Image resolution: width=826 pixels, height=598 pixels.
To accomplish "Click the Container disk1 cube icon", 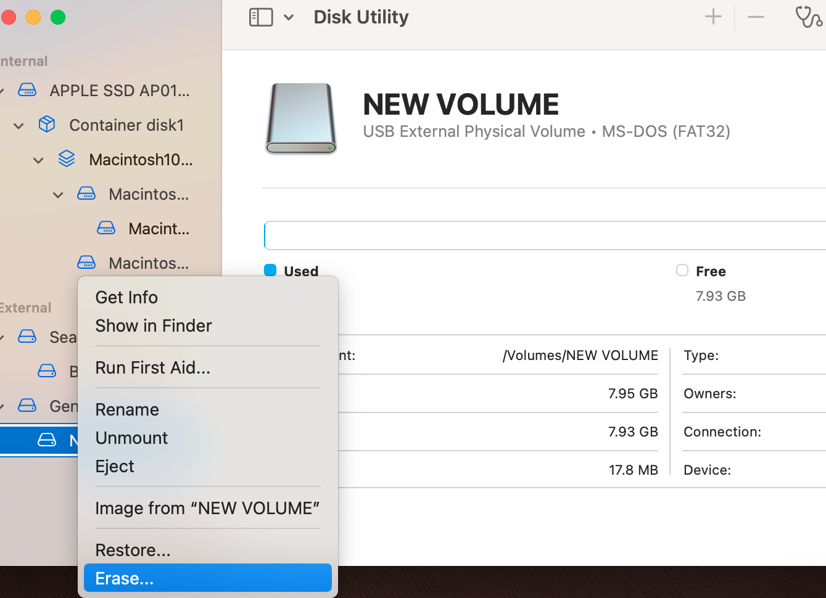I will tap(47, 125).
